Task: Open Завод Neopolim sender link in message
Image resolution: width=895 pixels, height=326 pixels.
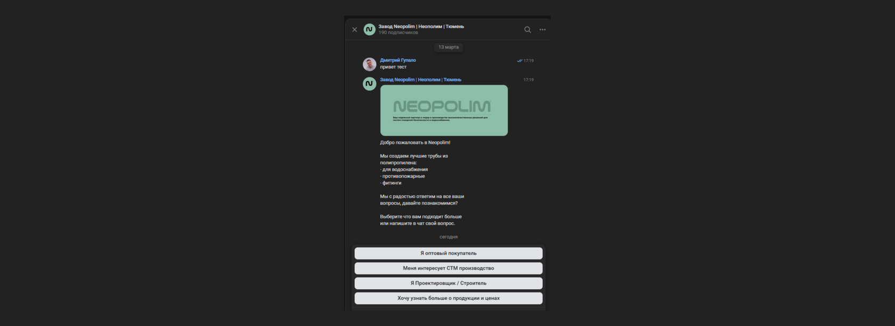Action: coord(420,79)
